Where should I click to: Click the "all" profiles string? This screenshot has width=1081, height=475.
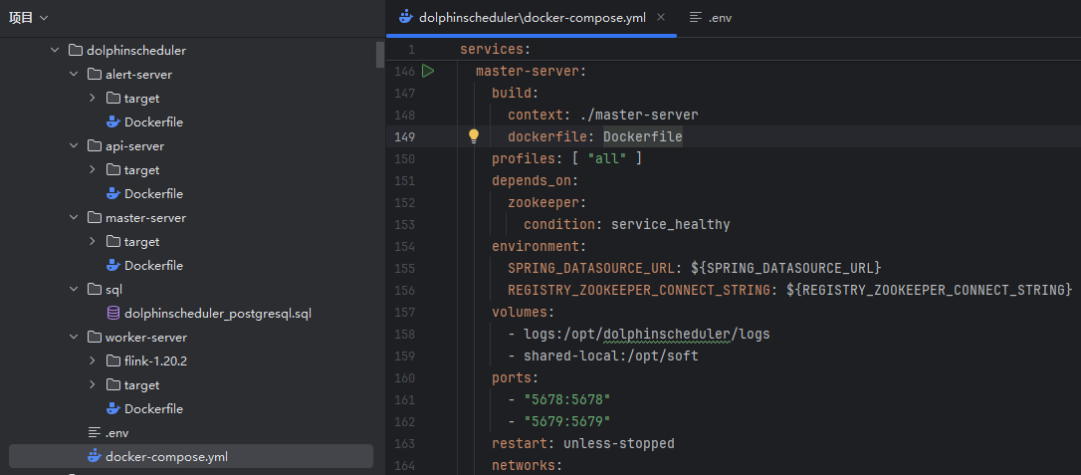[x=607, y=158]
